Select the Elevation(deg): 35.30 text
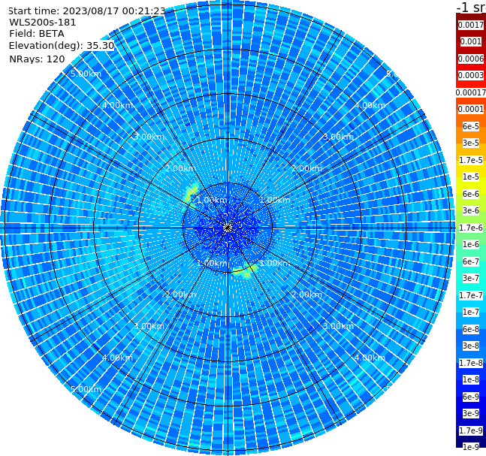This screenshot has width=486, height=456. [x=62, y=46]
